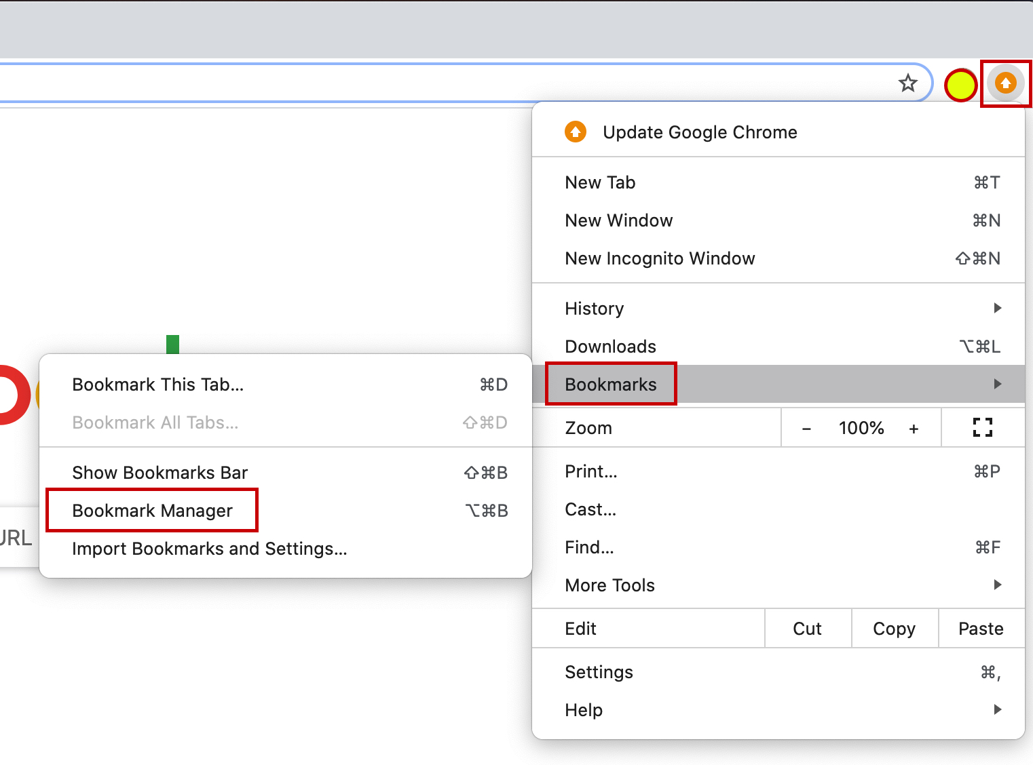Click the orange update icon in the toolbar
Image resolution: width=1033 pixels, height=765 pixels.
1006,83
